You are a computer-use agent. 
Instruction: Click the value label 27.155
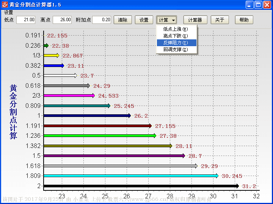click(x=165, y=126)
